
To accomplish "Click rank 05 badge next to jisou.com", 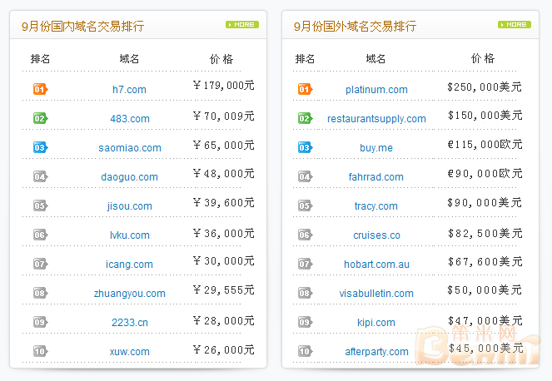I will [x=41, y=205].
